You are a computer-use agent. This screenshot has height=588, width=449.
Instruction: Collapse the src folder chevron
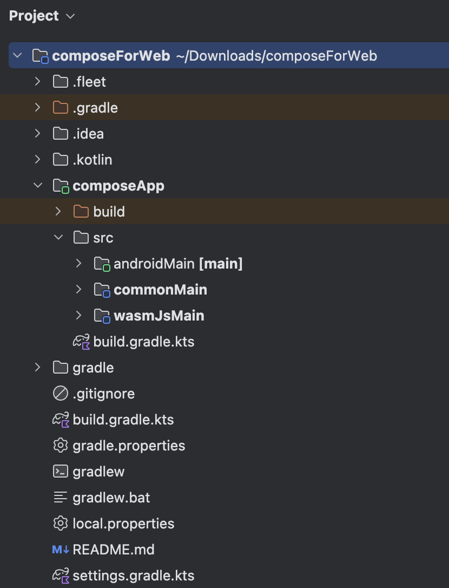pyautogui.click(x=58, y=237)
